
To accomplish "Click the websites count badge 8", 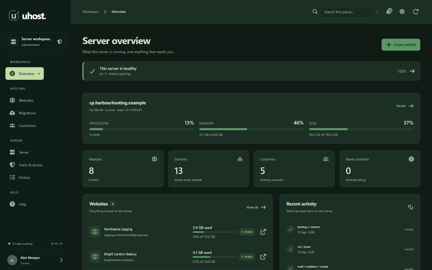I will pos(113,204).
